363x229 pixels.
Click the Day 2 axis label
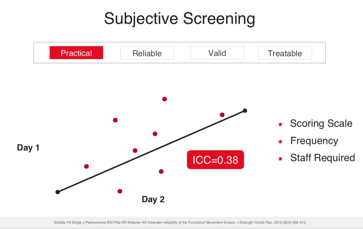[153, 199]
